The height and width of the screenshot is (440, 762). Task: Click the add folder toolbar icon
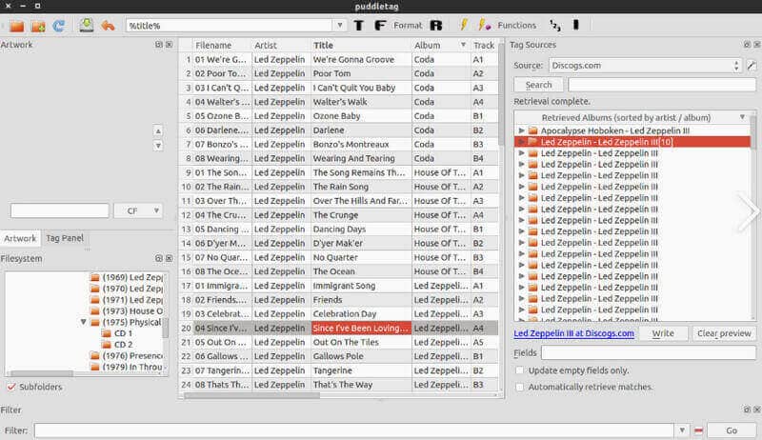pos(38,26)
